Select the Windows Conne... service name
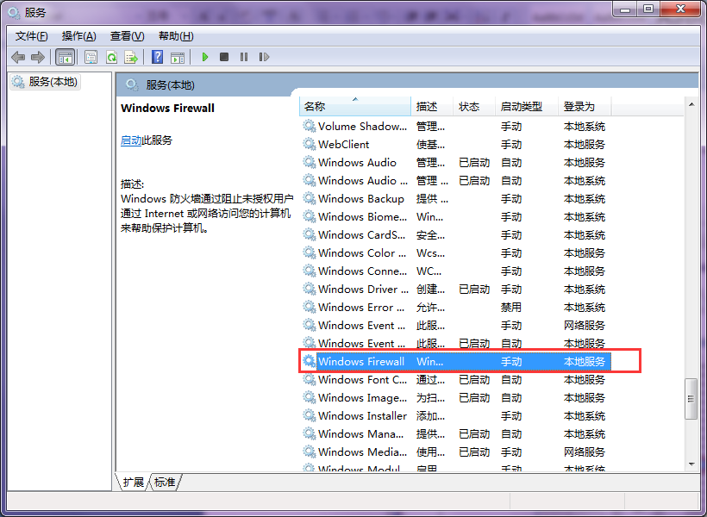 [362, 271]
